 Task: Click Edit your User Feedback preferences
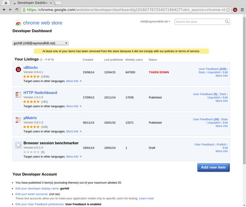pyautogui.click(x=40, y=204)
